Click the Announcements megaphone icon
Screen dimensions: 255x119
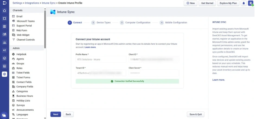point(14,110)
